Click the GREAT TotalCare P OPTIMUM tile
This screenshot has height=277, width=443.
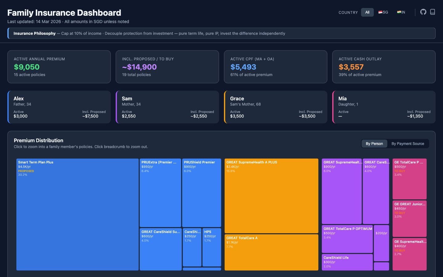(347, 239)
